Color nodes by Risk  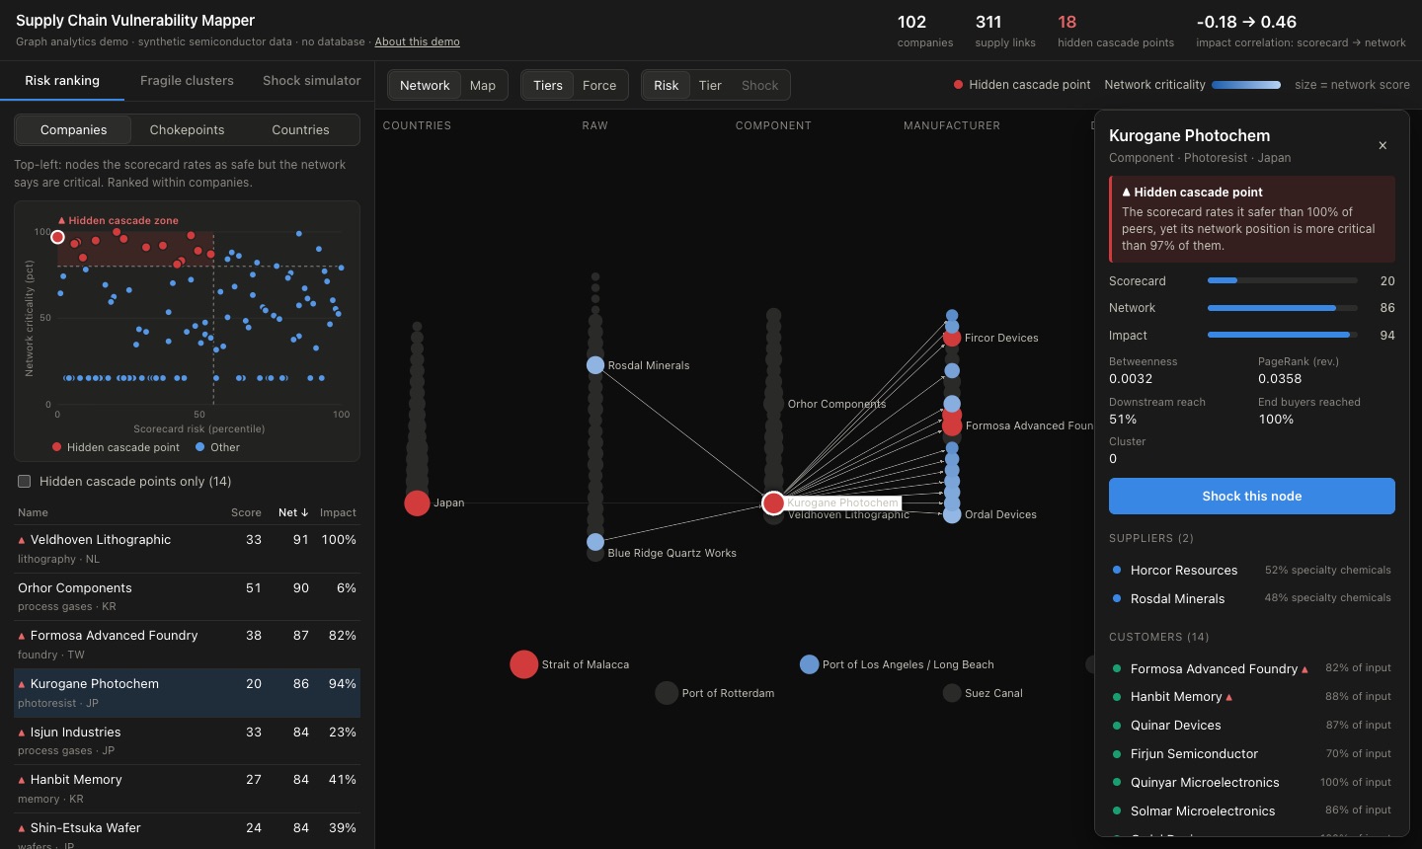tap(667, 85)
